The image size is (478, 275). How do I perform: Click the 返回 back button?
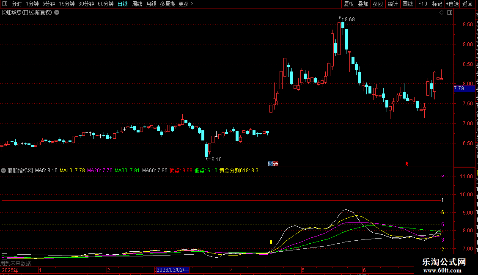coord(467,4)
